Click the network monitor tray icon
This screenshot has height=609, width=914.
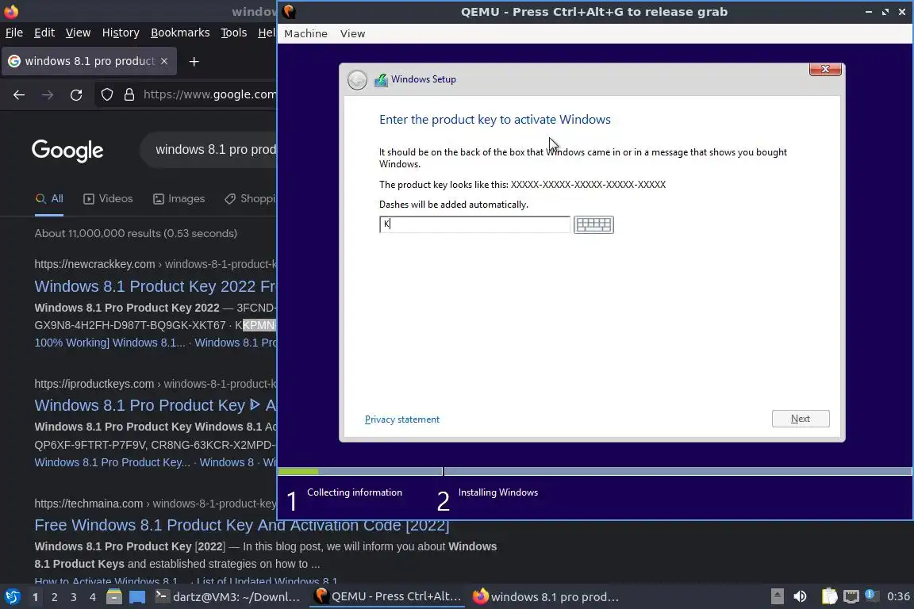(x=851, y=597)
